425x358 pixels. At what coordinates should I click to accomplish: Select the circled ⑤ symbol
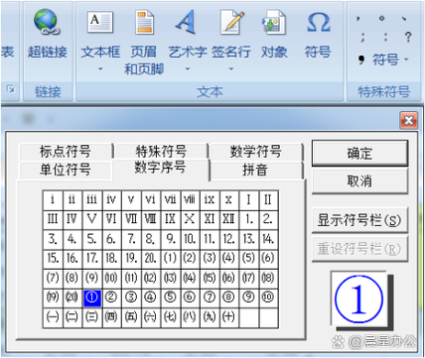(x=170, y=298)
